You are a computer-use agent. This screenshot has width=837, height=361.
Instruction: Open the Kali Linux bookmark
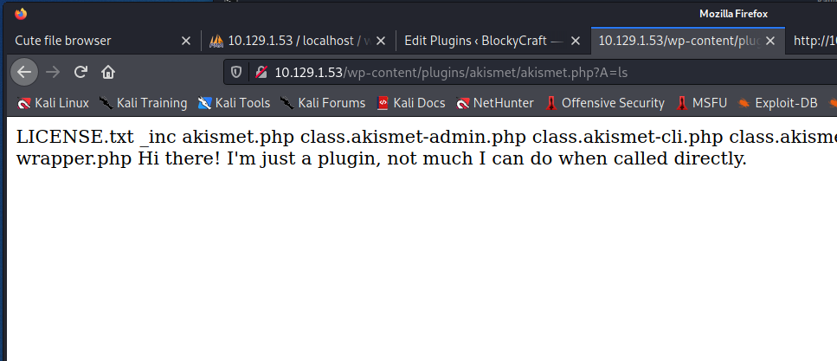tap(54, 103)
